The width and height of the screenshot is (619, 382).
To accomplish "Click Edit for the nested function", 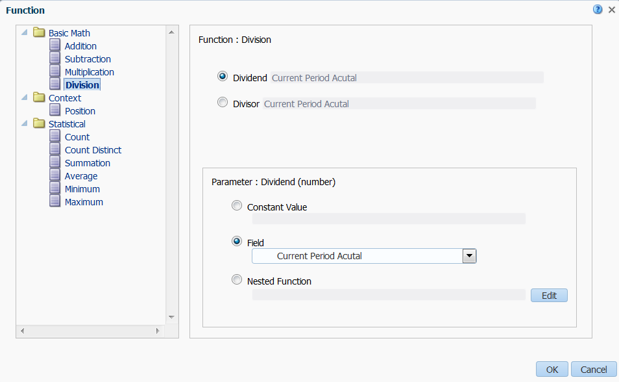I will coord(549,296).
